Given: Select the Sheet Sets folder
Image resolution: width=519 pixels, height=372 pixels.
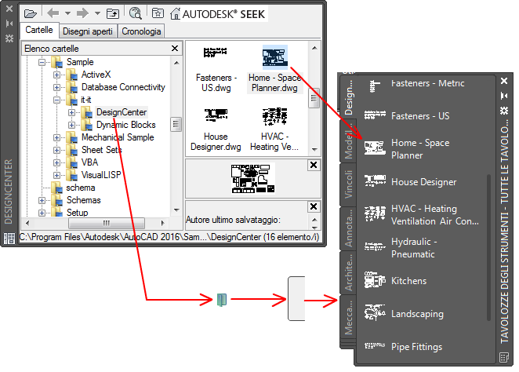Looking at the screenshot, I should point(101,150).
